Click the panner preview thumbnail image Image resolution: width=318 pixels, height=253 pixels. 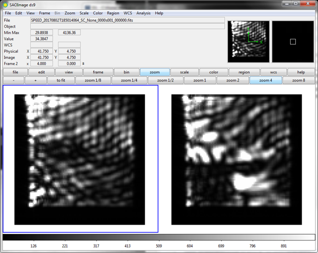coord(248,42)
